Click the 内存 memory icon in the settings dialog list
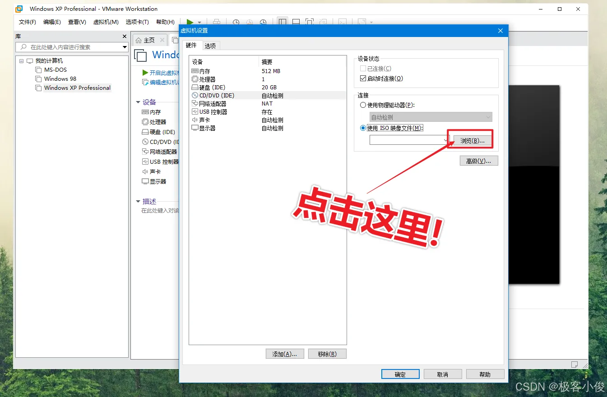The image size is (607, 397). coord(195,71)
